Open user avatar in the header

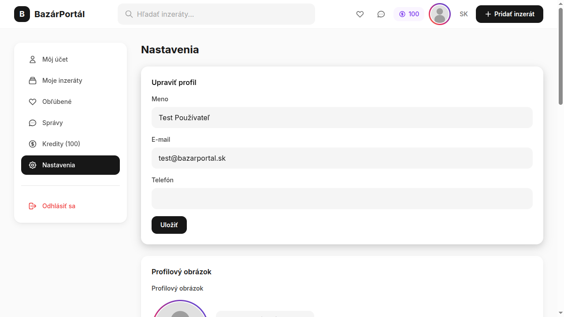point(439,14)
